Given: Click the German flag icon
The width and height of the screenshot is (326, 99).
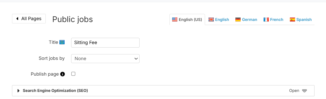Looking at the screenshot, I should coord(238,20).
